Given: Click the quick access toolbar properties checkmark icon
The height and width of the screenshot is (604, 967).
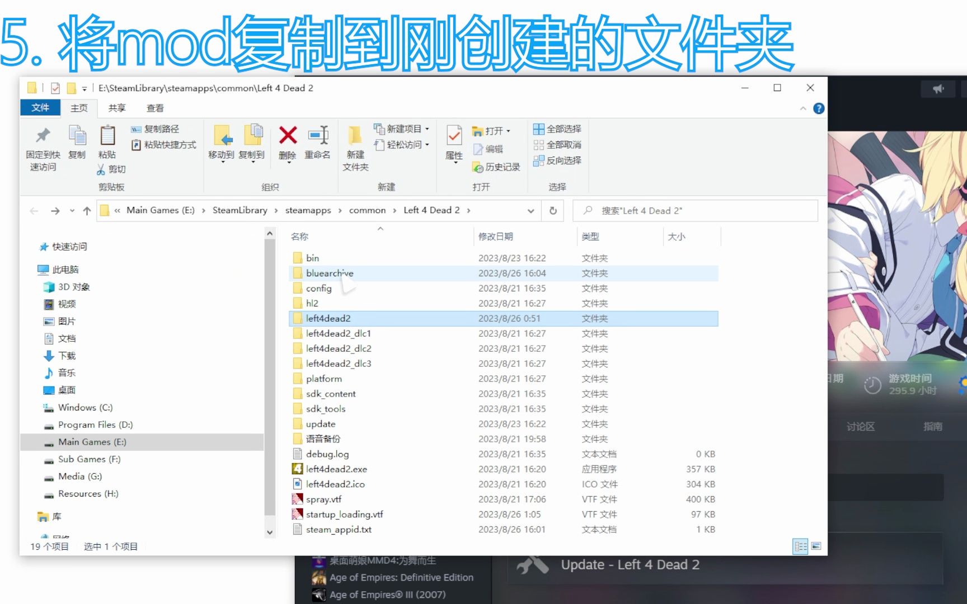Looking at the screenshot, I should pyautogui.click(x=55, y=88).
